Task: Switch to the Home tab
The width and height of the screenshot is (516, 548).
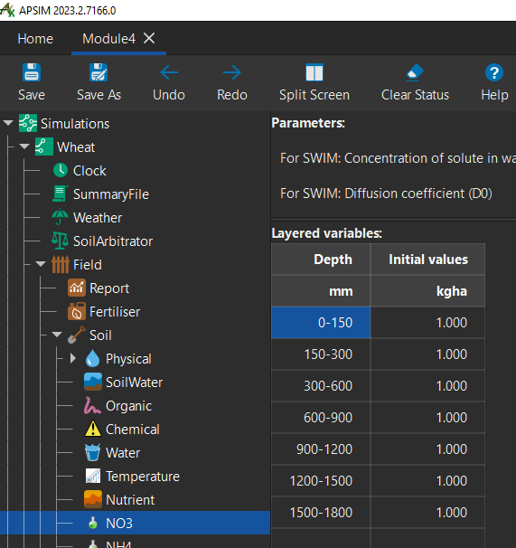Action: tap(35, 39)
